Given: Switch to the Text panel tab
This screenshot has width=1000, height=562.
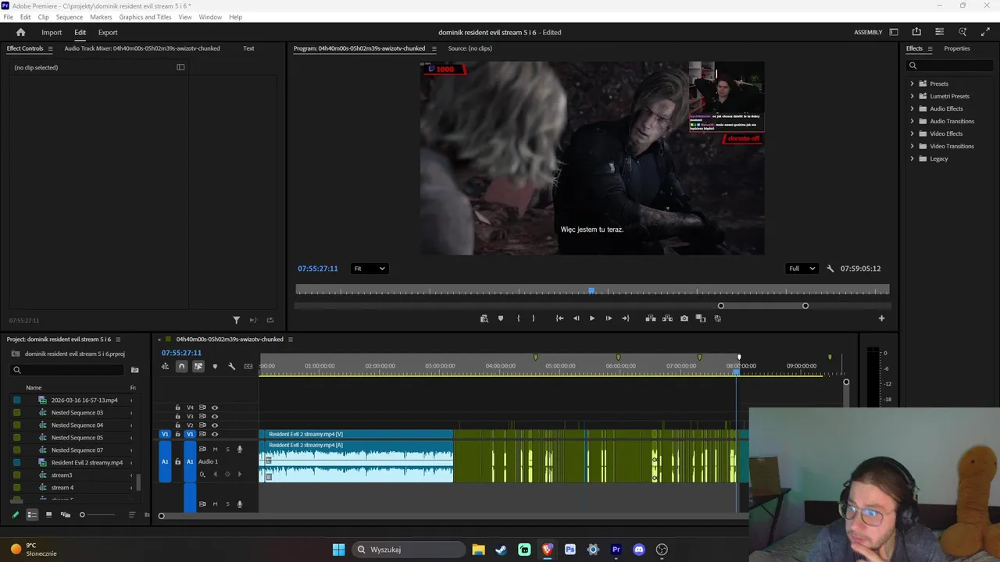Looking at the screenshot, I should (x=248, y=48).
